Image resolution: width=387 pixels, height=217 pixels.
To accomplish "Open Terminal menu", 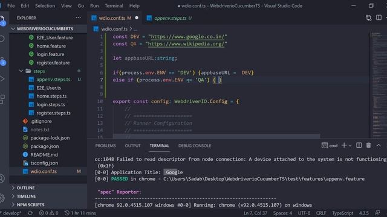I will tap(114, 5).
